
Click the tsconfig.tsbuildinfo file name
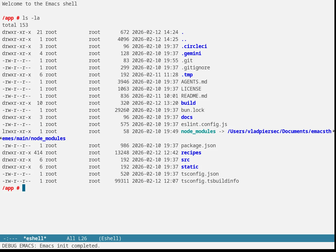coord(210,181)
